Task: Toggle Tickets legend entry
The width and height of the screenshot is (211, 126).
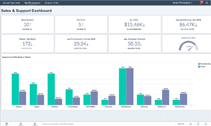Action: pos(202,67)
